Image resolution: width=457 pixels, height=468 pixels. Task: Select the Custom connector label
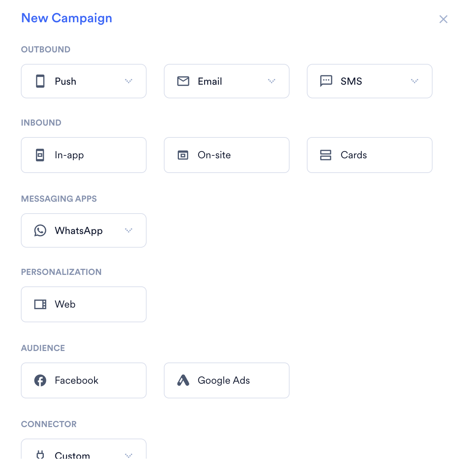(x=72, y=455)
